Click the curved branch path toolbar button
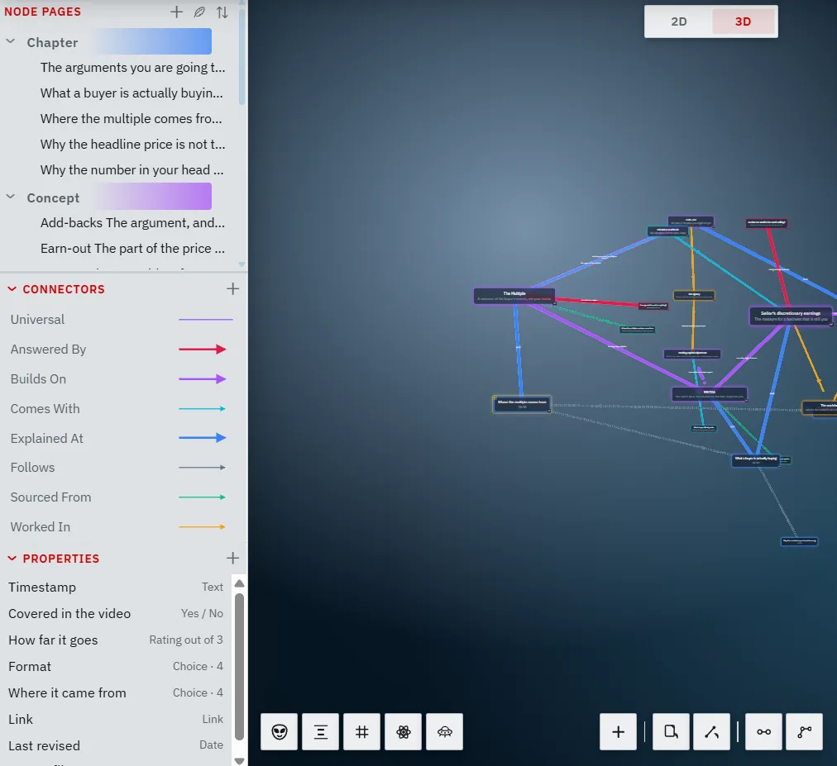This screenshot has height=766, width=837. point(805,732)
